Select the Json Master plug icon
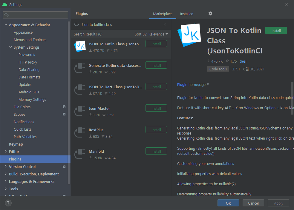 click(x=80, y=111)
